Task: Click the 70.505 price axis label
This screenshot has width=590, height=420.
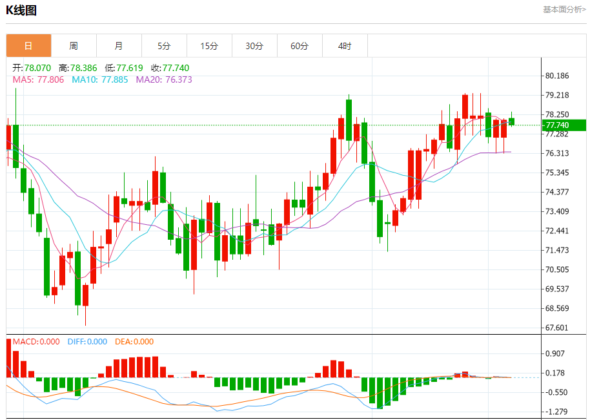Action: (x=557, y=269)
